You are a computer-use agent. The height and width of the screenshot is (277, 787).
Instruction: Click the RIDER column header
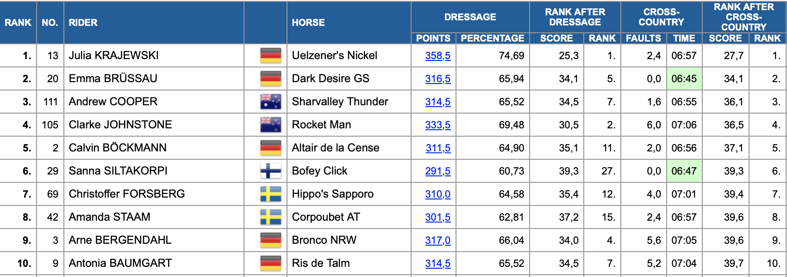point(83,23)
